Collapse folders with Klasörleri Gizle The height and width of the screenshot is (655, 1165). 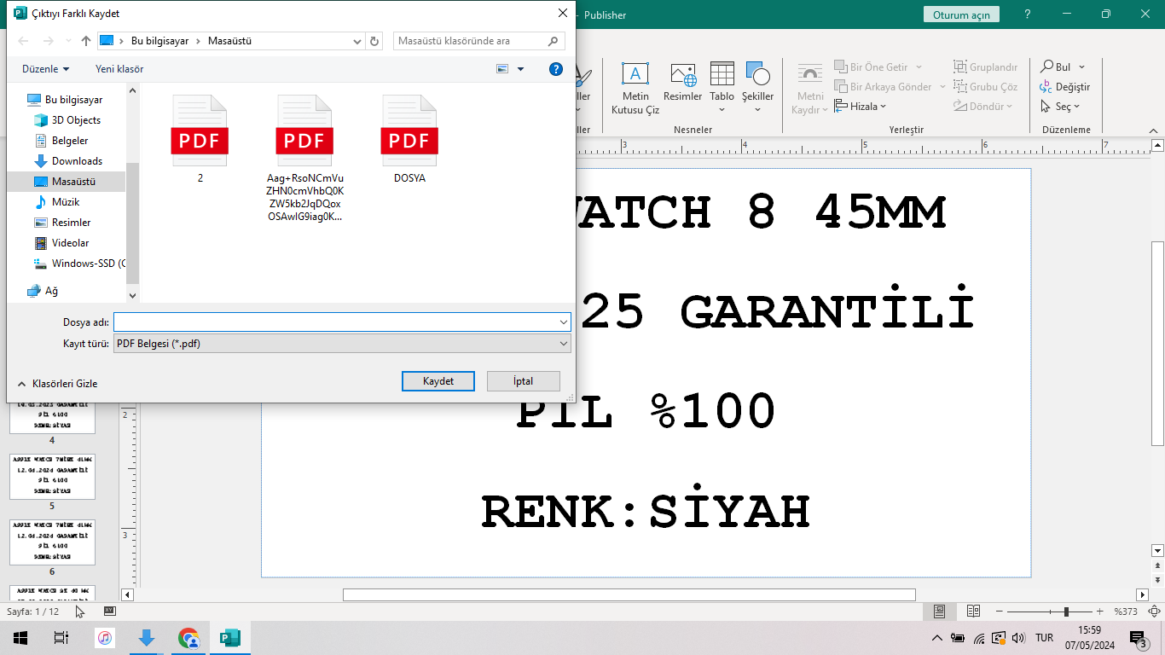57,384
